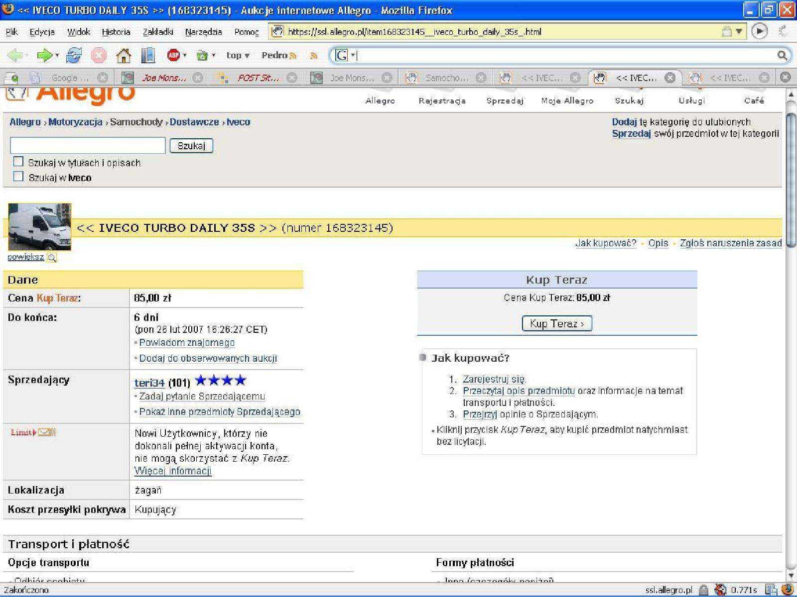Click 'Powiadom znajomego' link

[187, 343]
